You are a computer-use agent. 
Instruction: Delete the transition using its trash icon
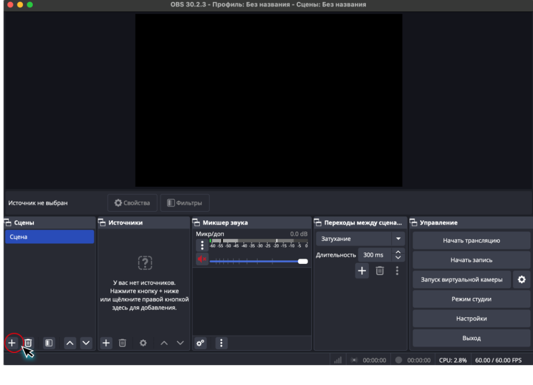(380, 271)
